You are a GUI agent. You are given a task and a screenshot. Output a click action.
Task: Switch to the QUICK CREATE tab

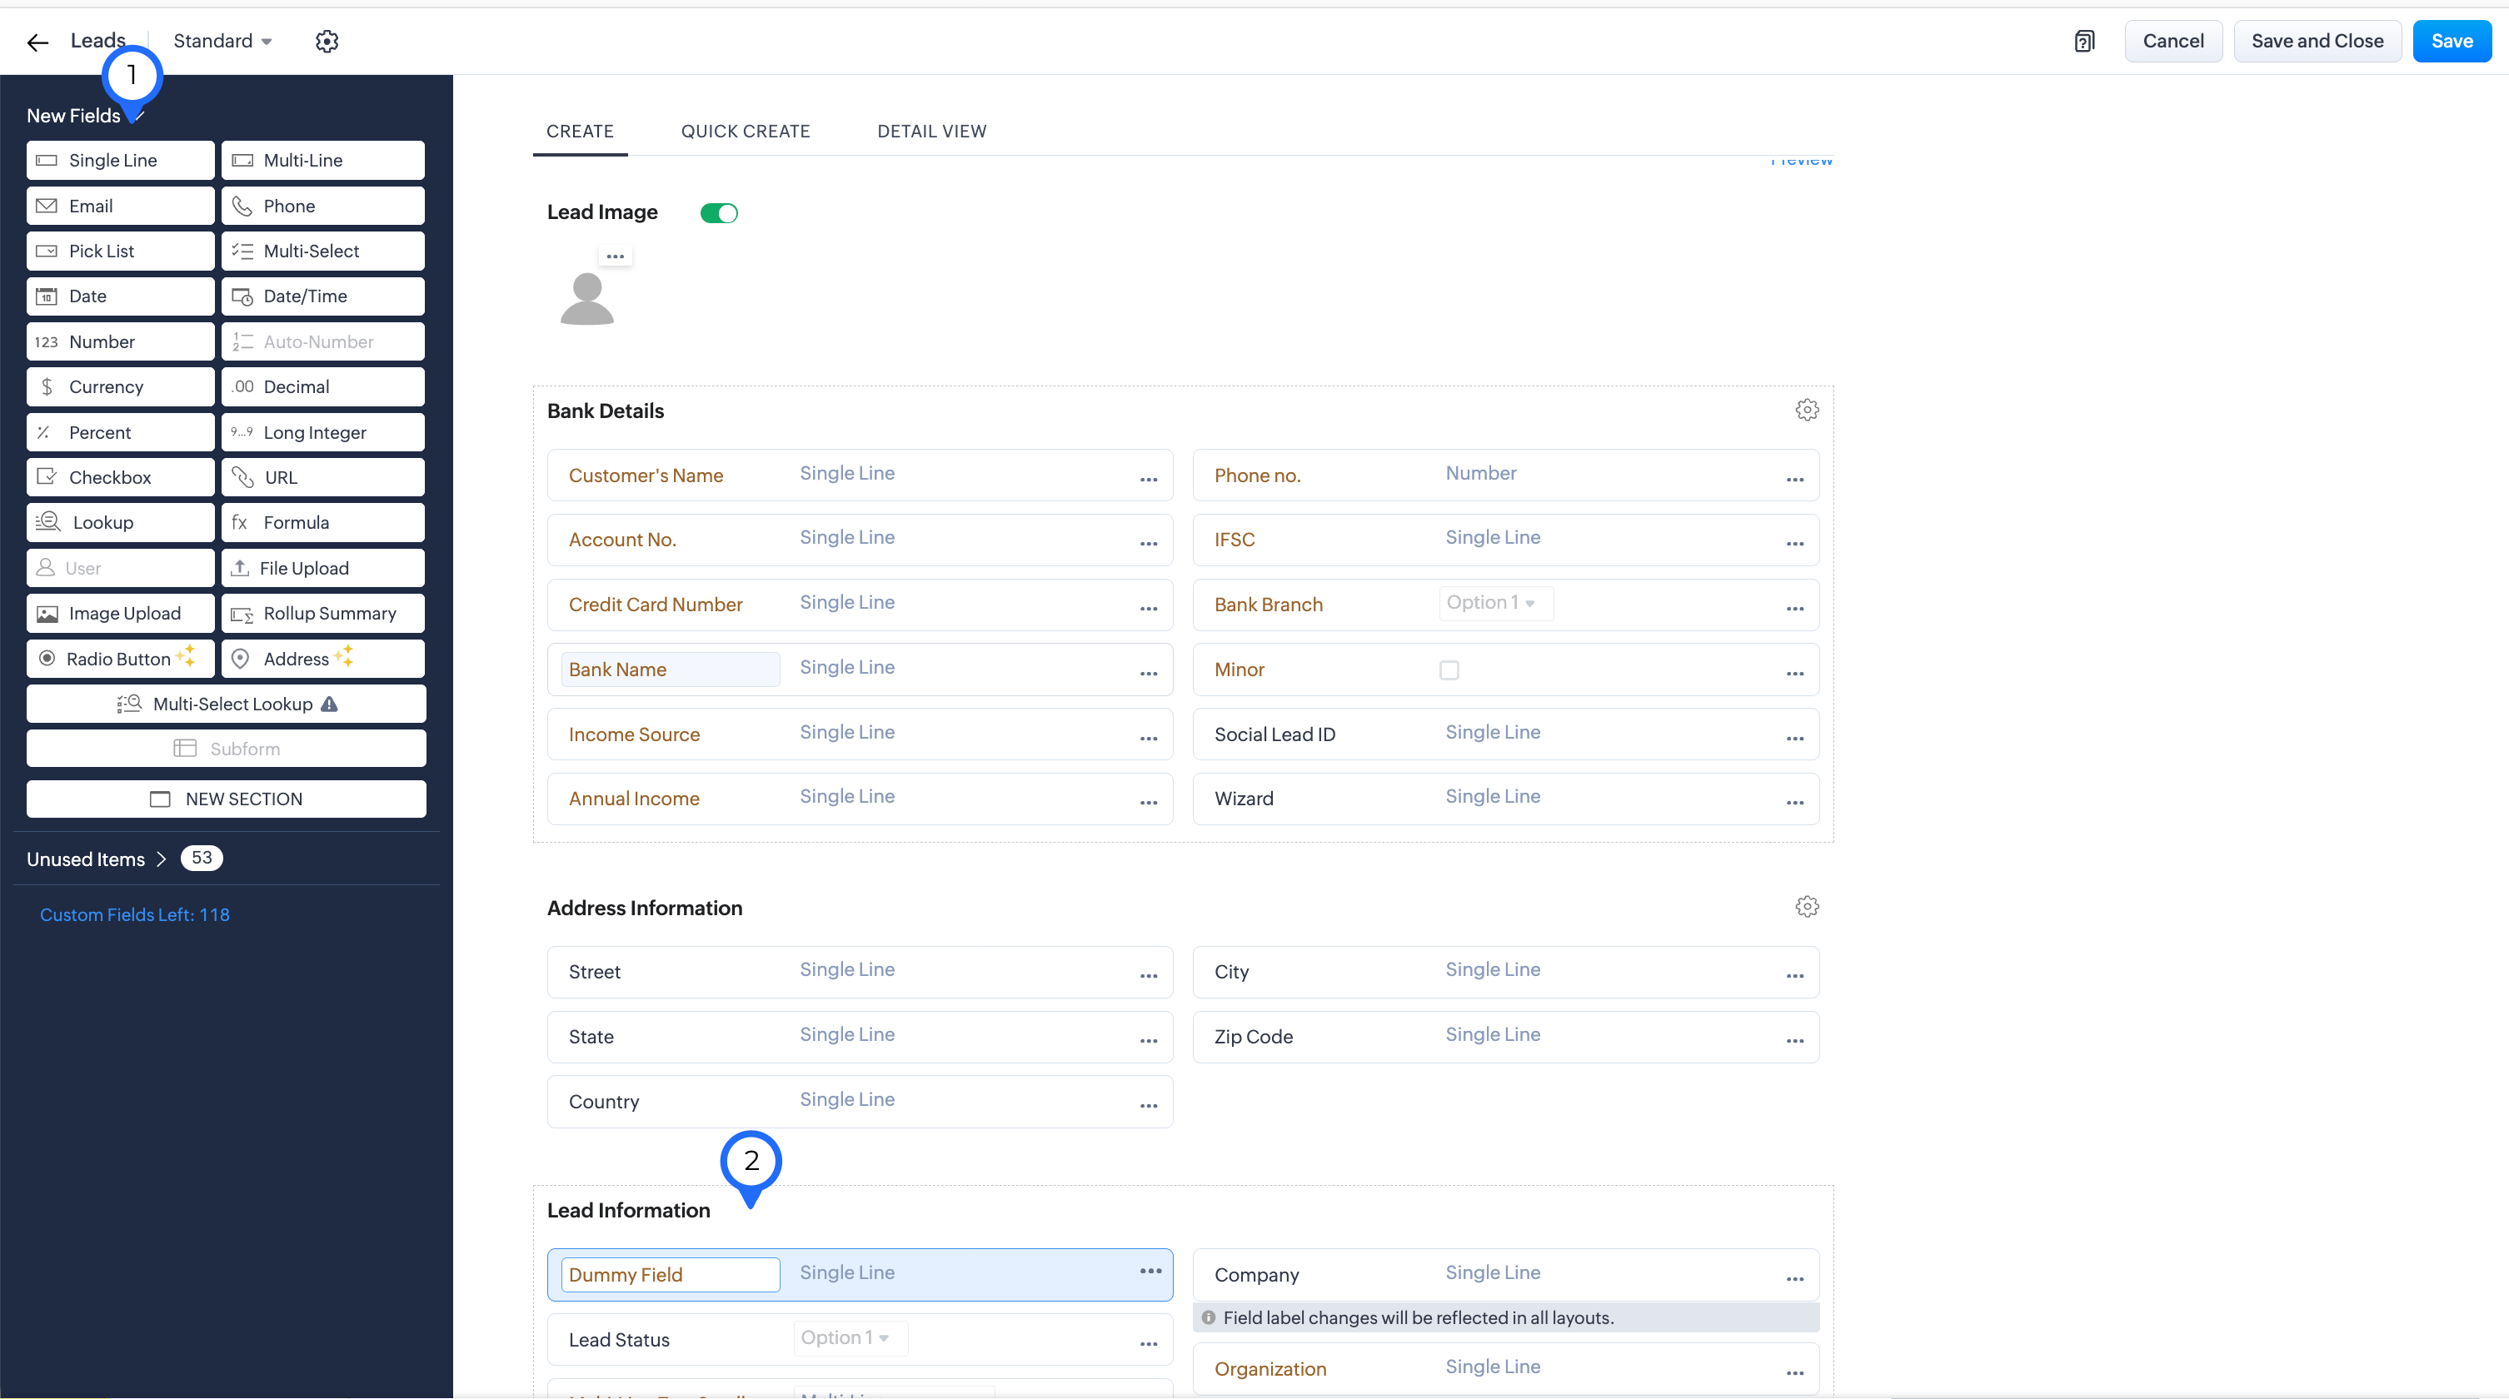pos(745,132)
